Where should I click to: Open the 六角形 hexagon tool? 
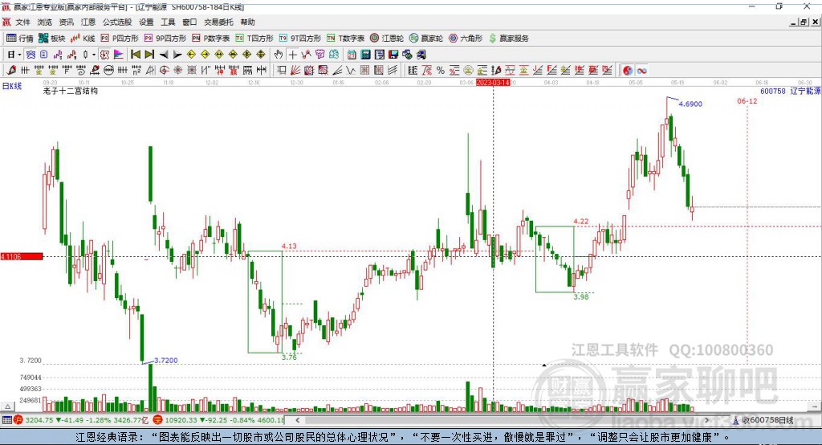(x=466, y=39)
